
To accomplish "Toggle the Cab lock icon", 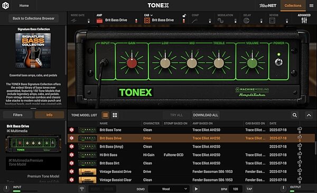I will click(x=184, y=15).
